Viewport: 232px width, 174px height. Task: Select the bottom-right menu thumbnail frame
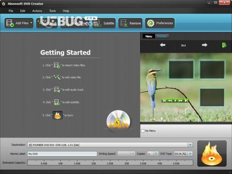(212, 97)
